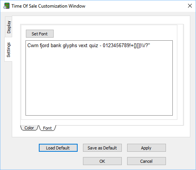This screenshot has height=170, width=196.
Task: Click Save as Default
Action: pyautogui.click(x=102, y=148)
